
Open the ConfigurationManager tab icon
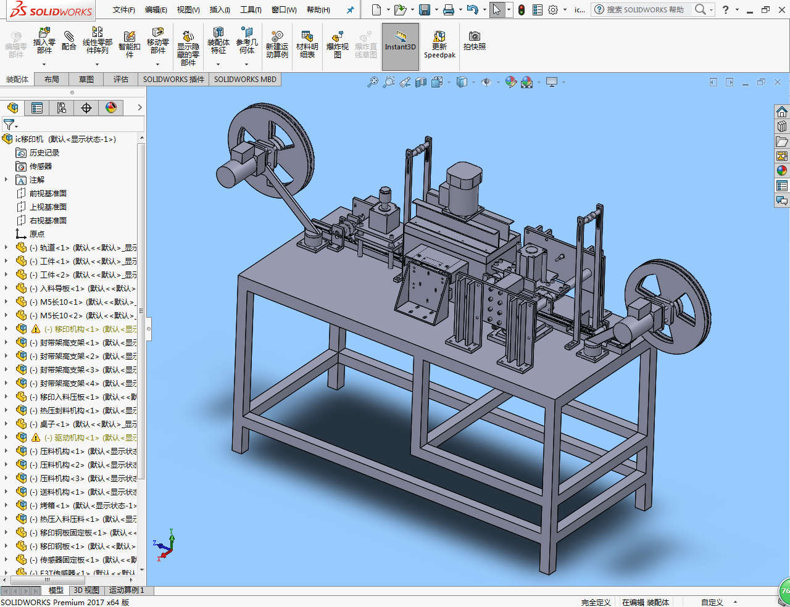point(62,108)
